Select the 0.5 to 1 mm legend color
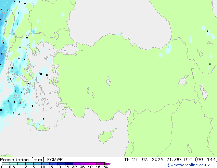The height and width of the screenshot is (168, 217). (14, 164)
